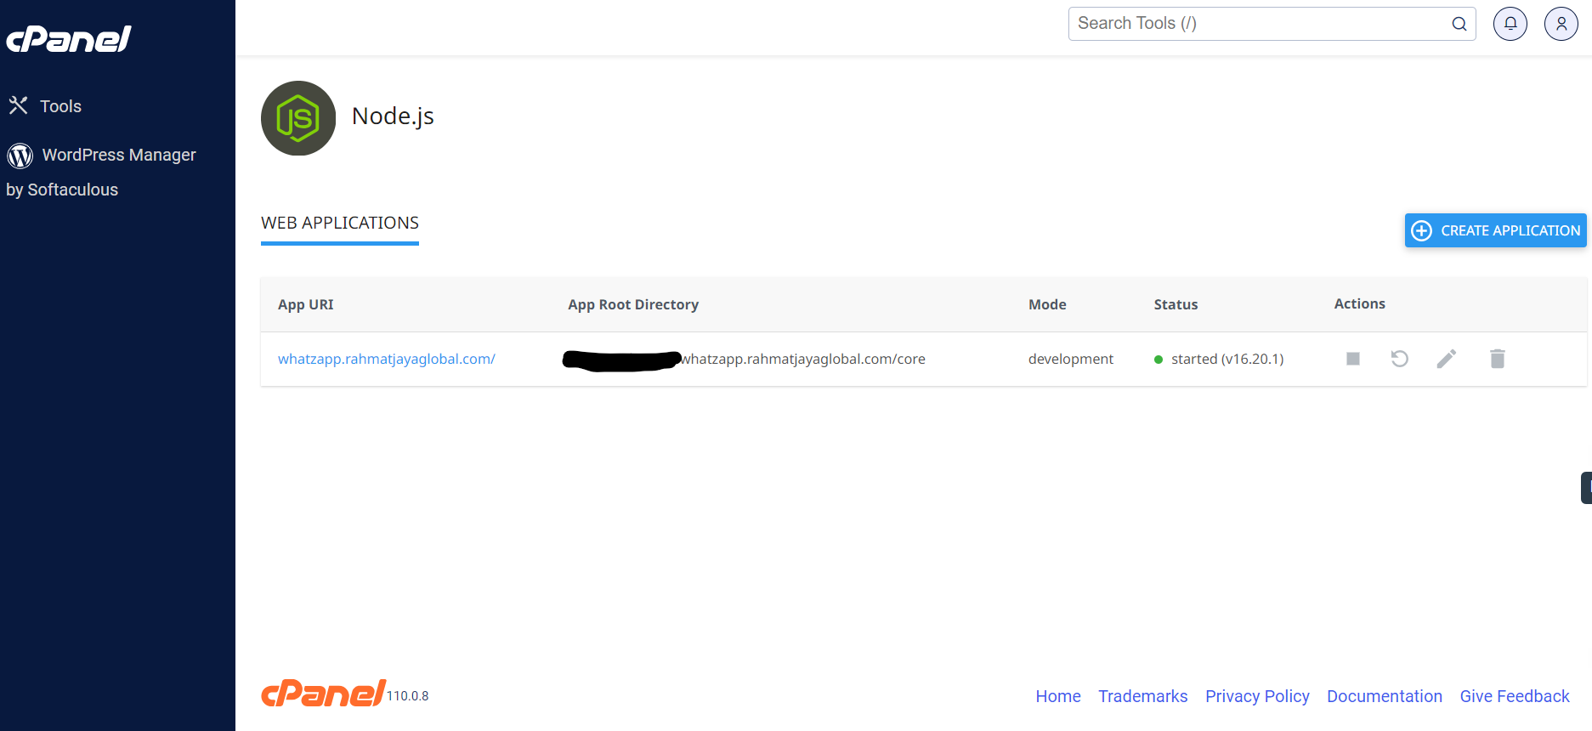Restart the application with the circular arrow icon

pyautogui.click(x=1400, y=359)
